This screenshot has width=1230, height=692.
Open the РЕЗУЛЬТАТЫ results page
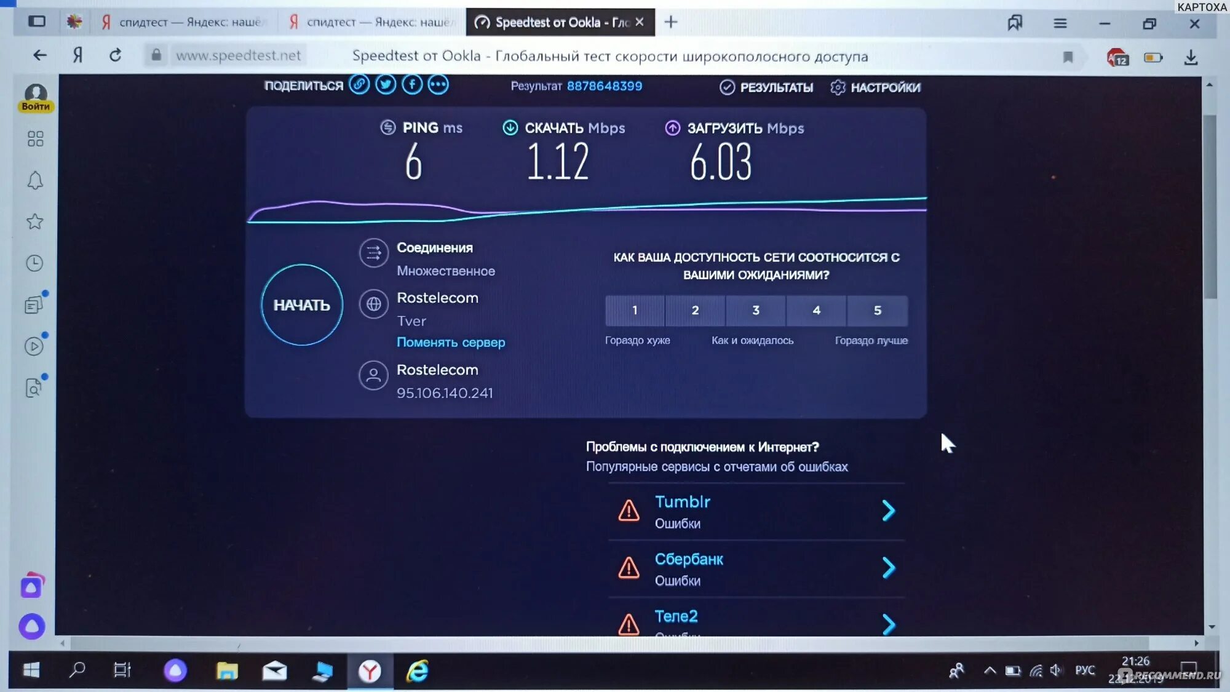(766, 87)
